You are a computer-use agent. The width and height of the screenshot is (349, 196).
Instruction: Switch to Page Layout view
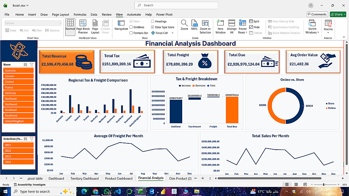coord(95,27)
